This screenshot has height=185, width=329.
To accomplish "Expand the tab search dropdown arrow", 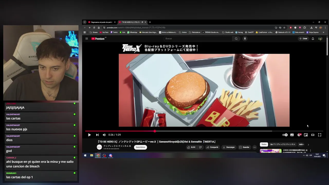I will coord(85,22).
